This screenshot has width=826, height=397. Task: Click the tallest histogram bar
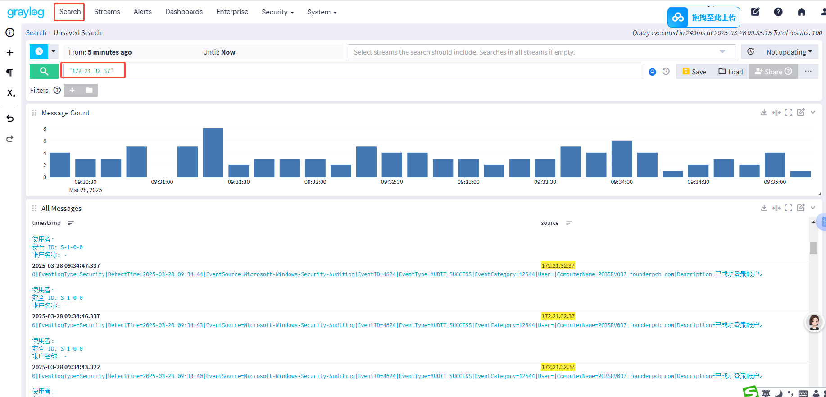213,152
